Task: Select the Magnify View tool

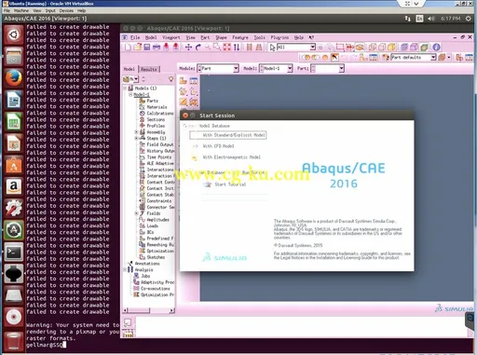Action: tap(208, 48)
